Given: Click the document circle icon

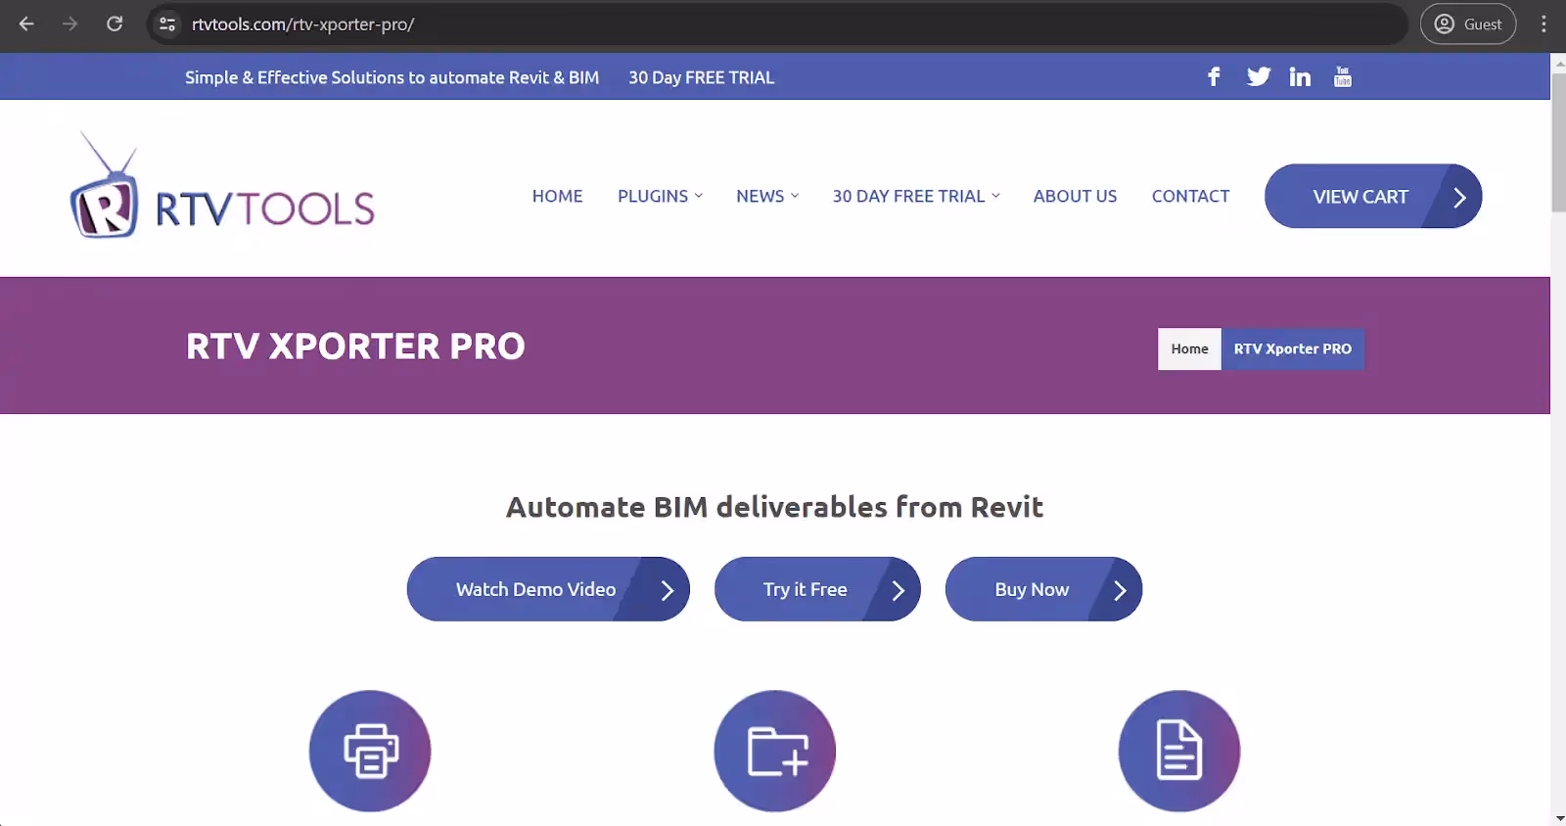Looking at the screenshot, I should click(1179, 751).
